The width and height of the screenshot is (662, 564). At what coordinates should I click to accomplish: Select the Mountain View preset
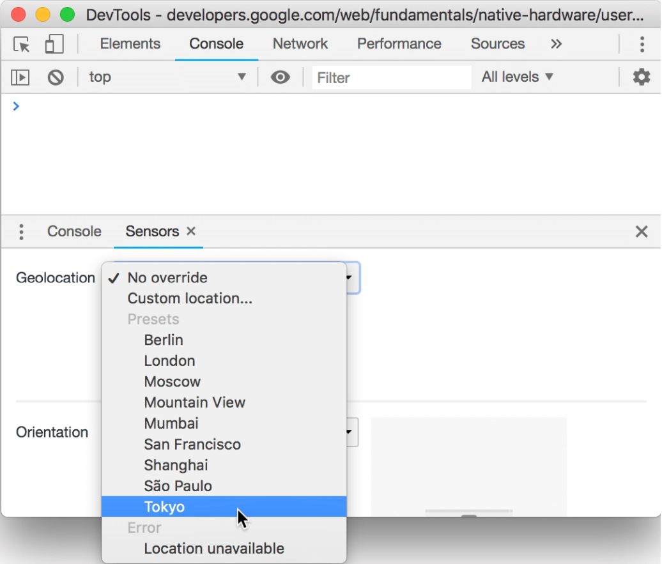click(194, 402)
